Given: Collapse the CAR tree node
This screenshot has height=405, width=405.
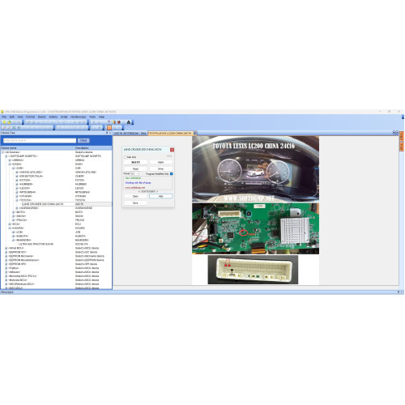Looking at the screenshot, I should coord(13,168).
